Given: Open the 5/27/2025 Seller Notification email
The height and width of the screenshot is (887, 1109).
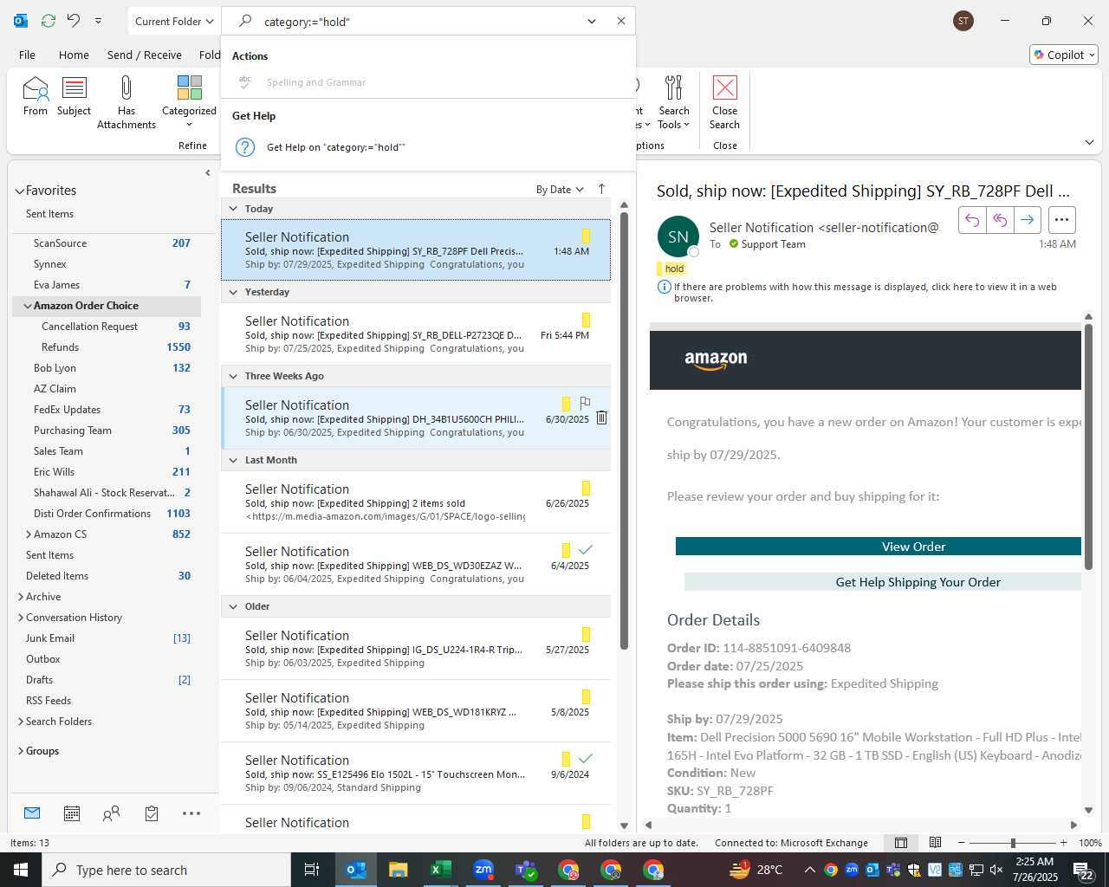Looking at the screenshot, I should pos(416,649).
